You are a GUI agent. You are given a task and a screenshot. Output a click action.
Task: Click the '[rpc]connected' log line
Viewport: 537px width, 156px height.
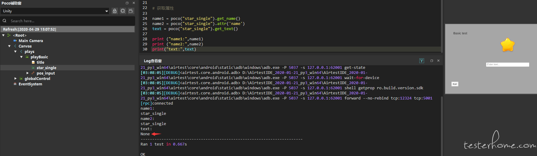coord(157,103)
